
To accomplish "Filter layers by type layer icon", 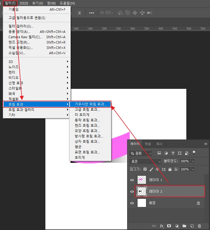I will (173, 153).
